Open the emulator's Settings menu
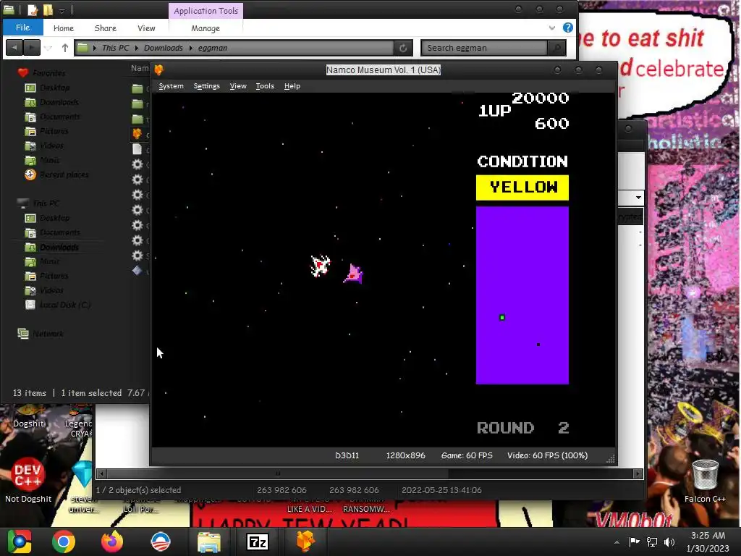Screen dimensions: 741x556 tap(206, 86)
